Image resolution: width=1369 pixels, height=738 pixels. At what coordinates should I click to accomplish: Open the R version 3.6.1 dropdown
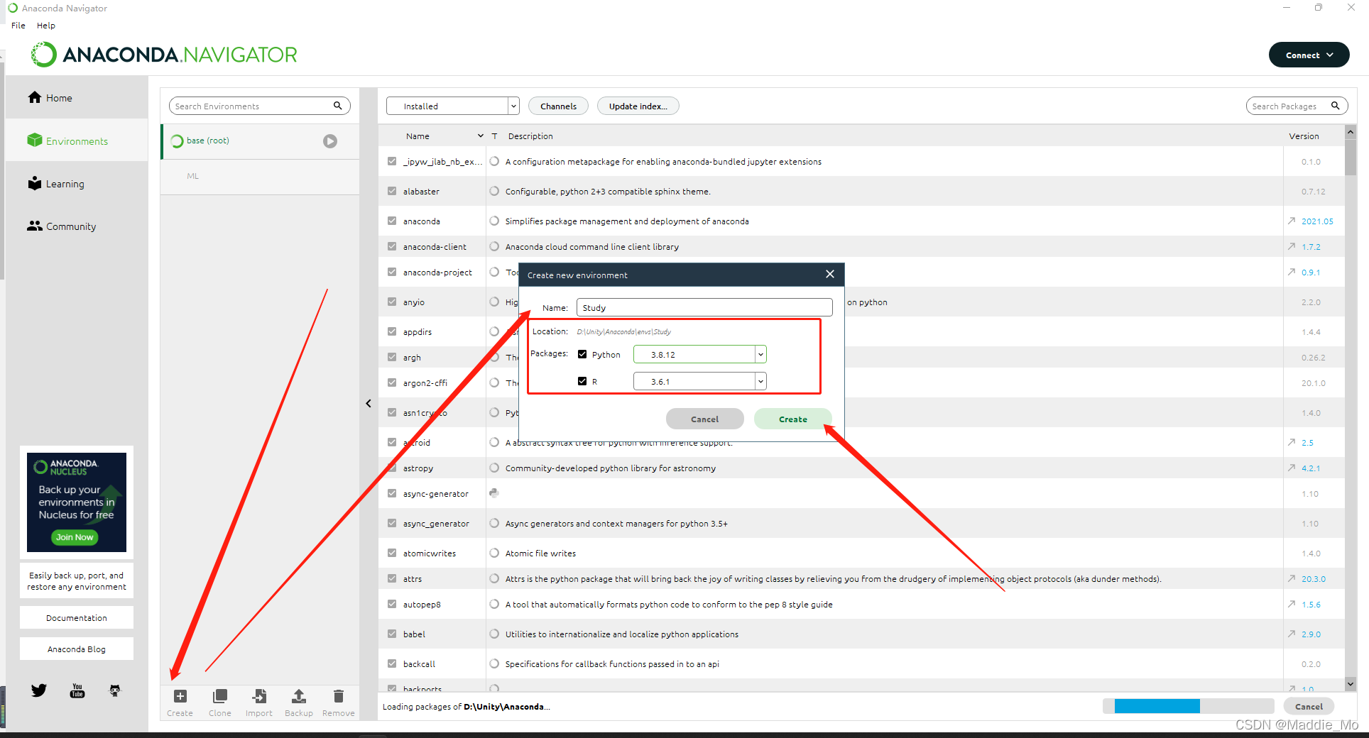700,381
